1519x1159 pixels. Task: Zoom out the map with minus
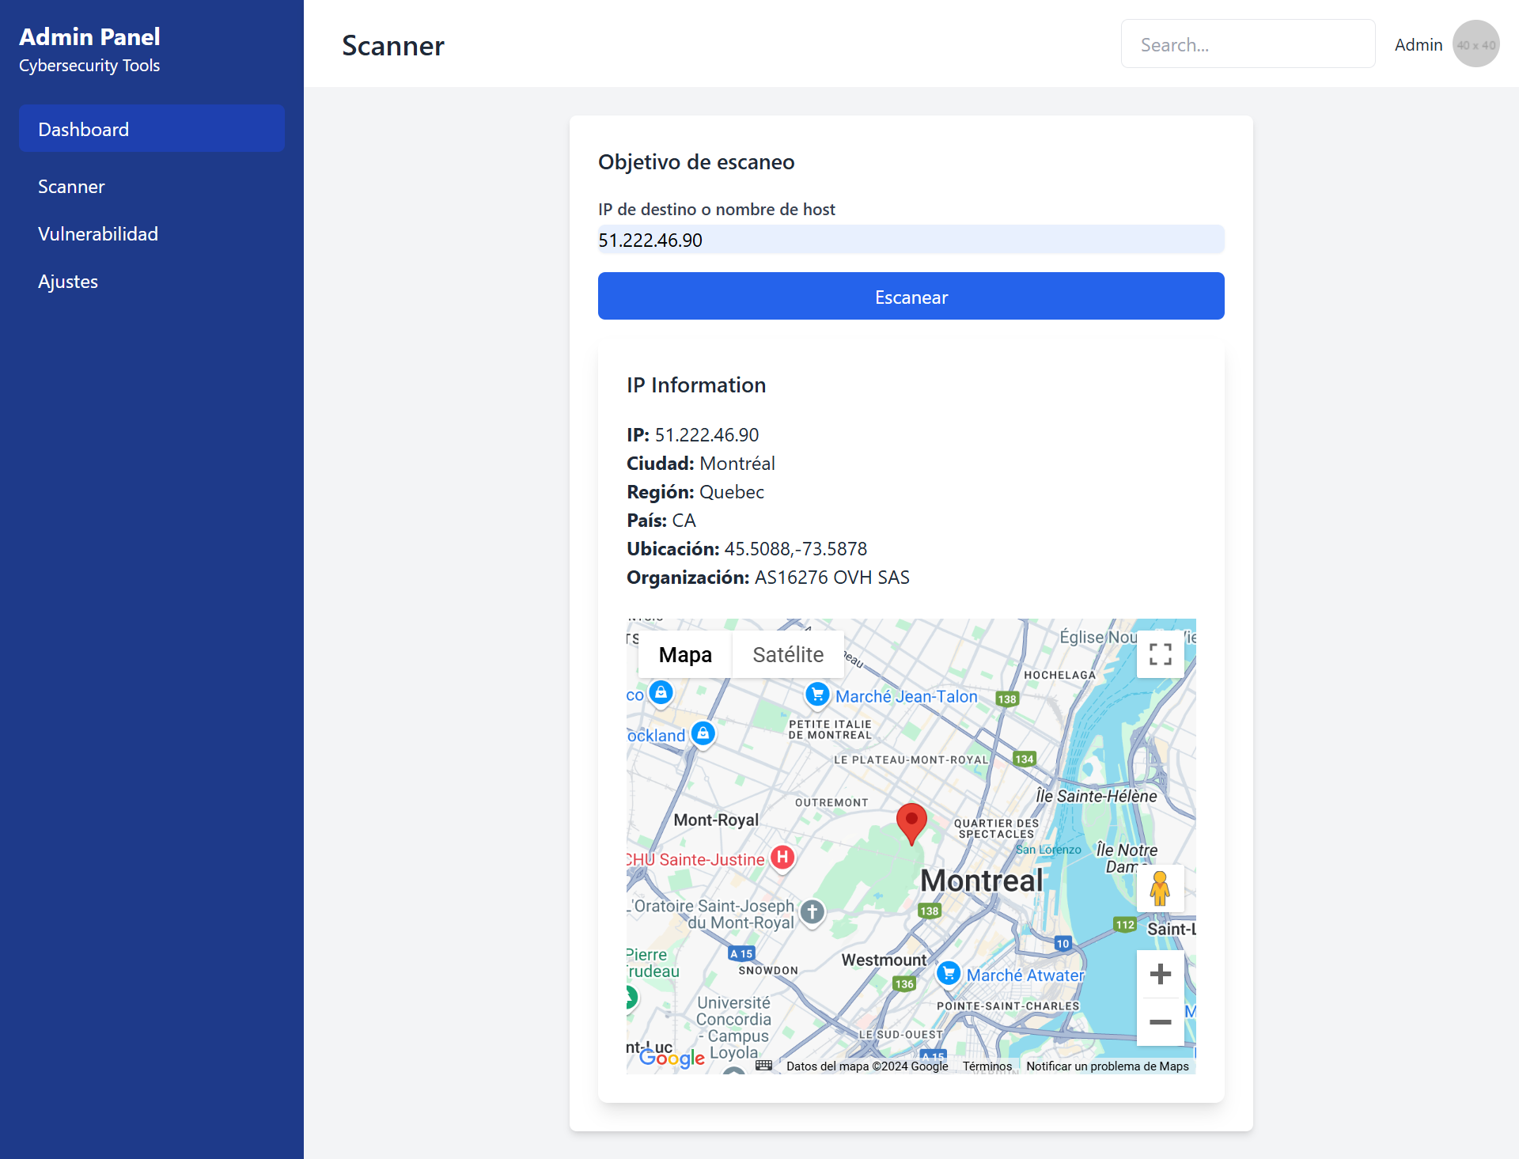tap(1160, 1022)
